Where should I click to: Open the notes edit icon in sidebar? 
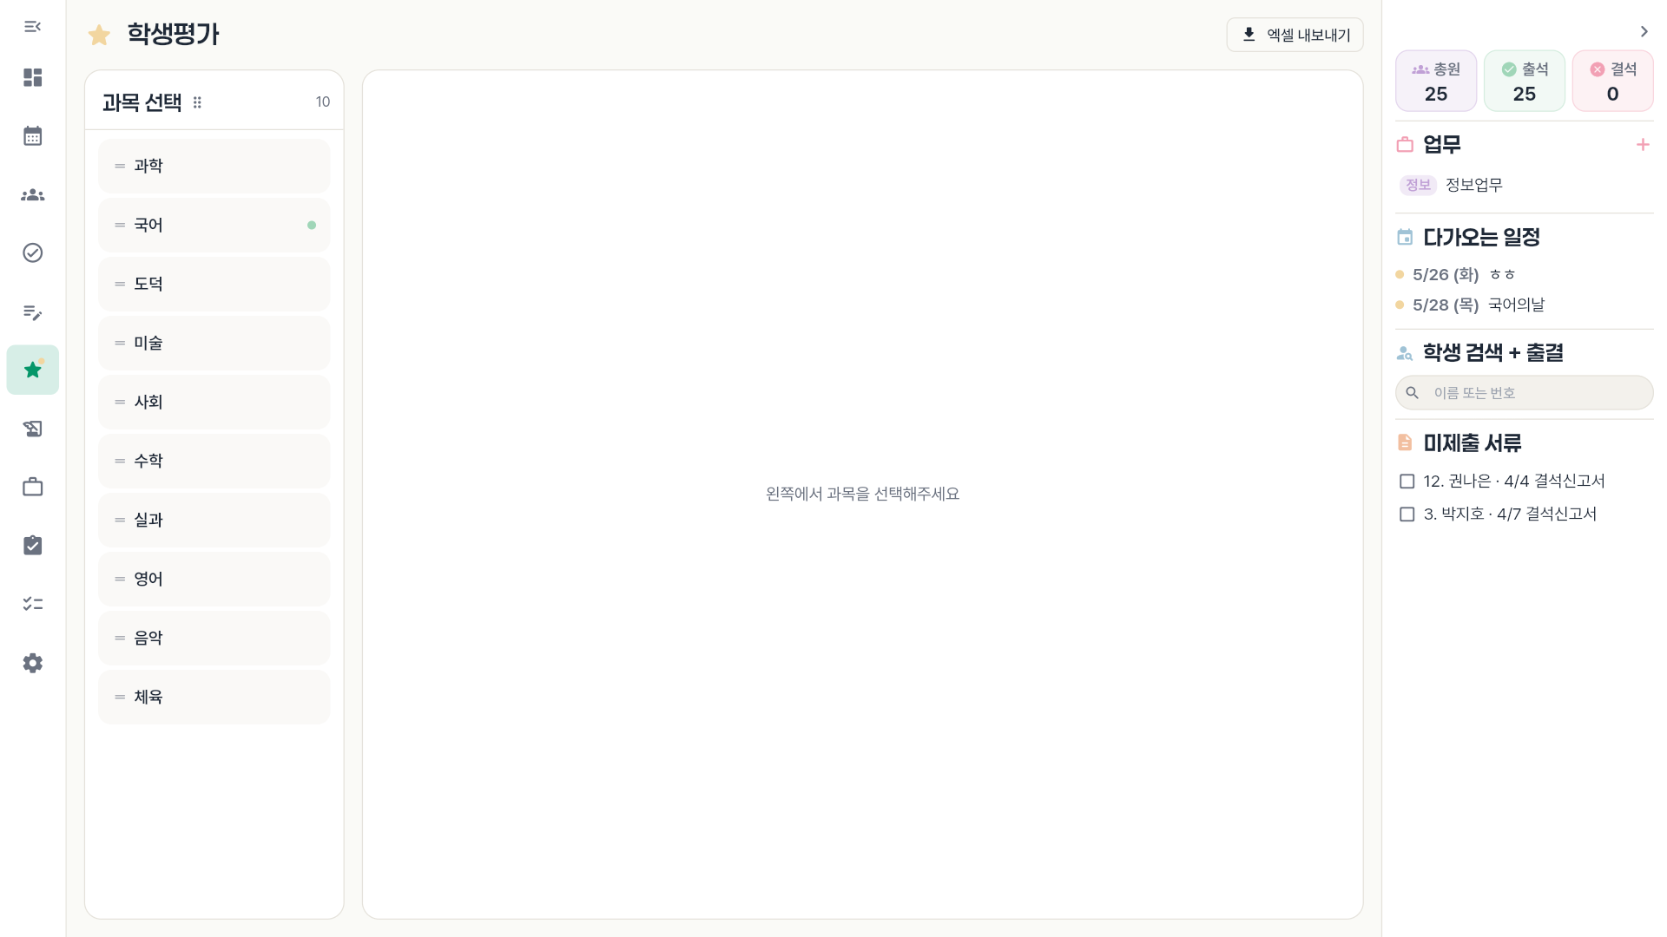point(32,311)
